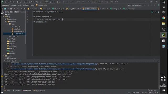Click the Stop icon in top toolbar
Viewport: 168px width, 94px height.
coord(155,5)
